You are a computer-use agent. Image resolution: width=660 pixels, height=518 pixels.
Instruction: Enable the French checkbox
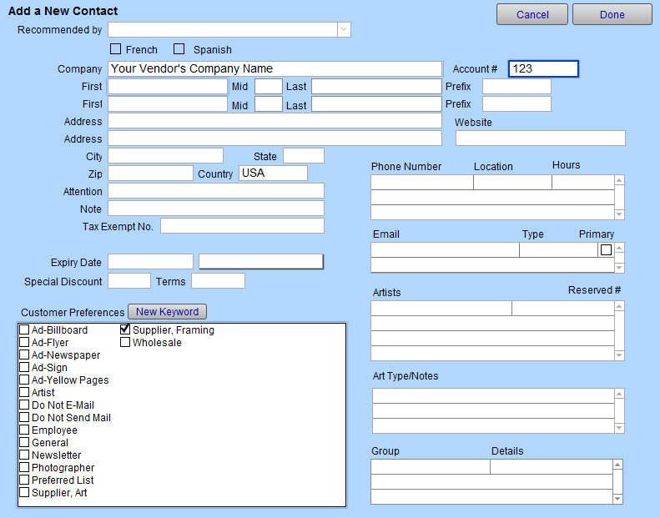coord(116,49)
